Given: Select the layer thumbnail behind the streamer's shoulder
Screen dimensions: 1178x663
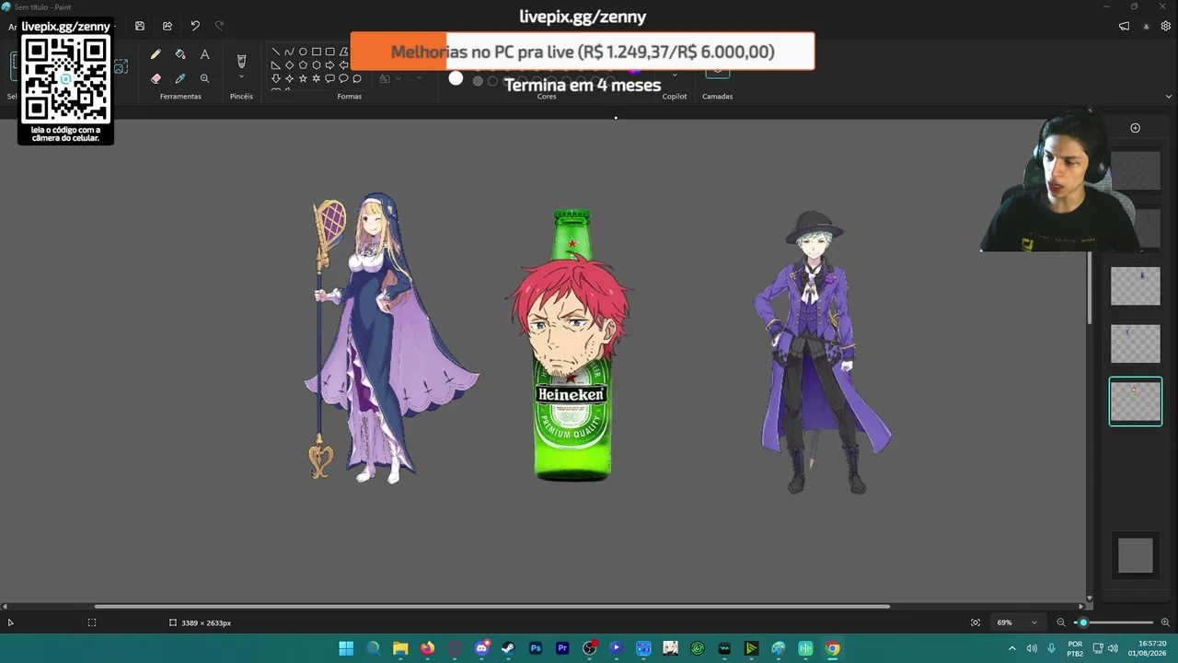Looking at the screenshot, I should (1145, 228).
